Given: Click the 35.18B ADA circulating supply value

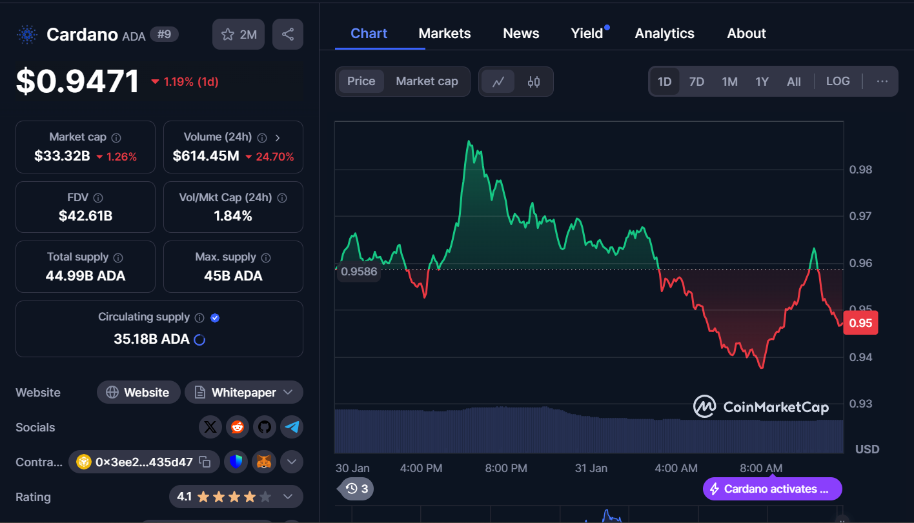Looking at the screenshot, I should [152, 339].
